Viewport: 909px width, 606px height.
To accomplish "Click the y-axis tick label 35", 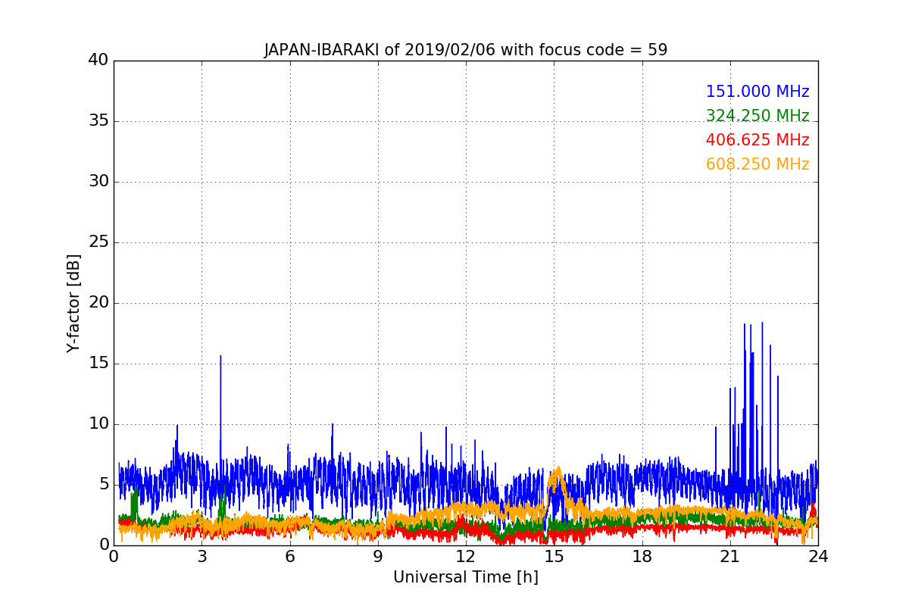I will click(x=98, y=120).
